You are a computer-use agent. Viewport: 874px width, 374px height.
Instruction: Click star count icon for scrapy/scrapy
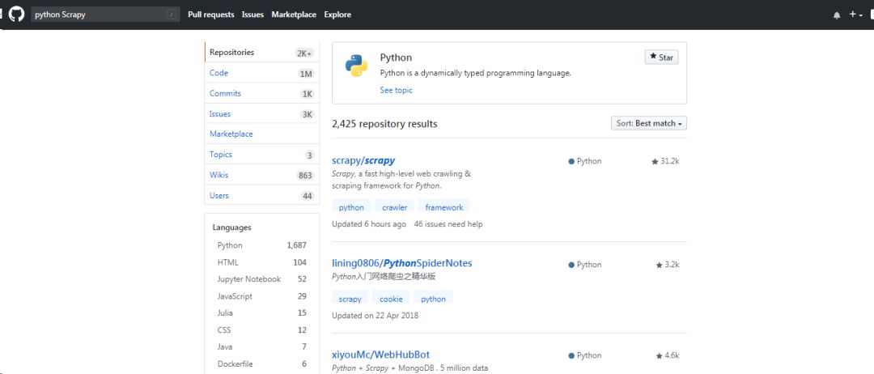[x=655, y=162]
